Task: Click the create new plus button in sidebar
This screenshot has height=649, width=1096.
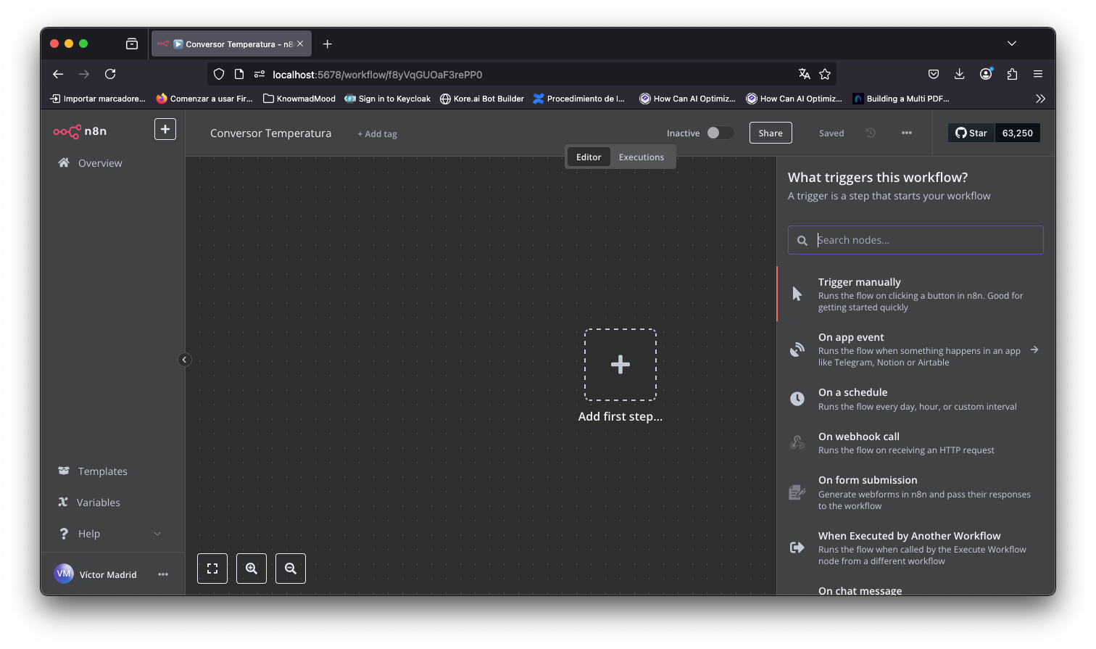Action: (165, 129)
